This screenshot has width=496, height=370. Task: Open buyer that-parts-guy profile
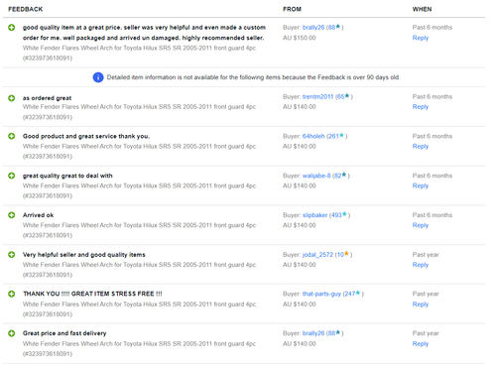point(321,294)
